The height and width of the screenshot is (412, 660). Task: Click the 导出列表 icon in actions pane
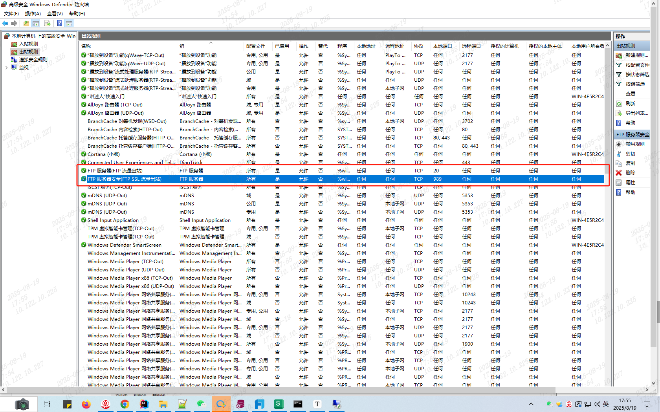coord(619,113)
